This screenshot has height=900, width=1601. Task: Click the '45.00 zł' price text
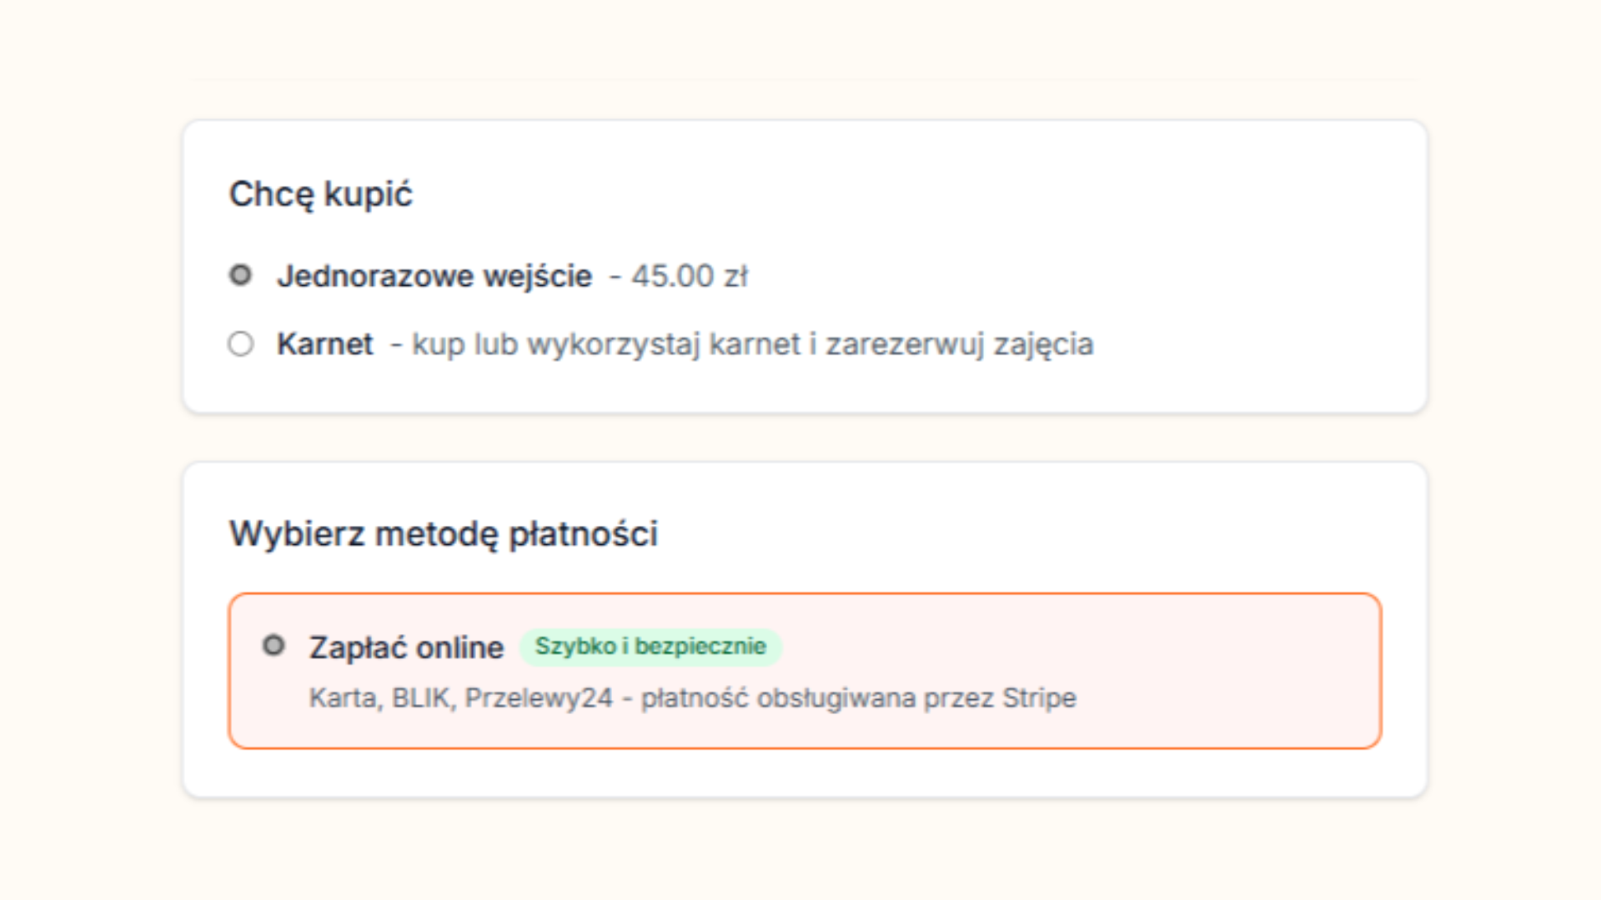pyautogui.click(x=690, y=276)
